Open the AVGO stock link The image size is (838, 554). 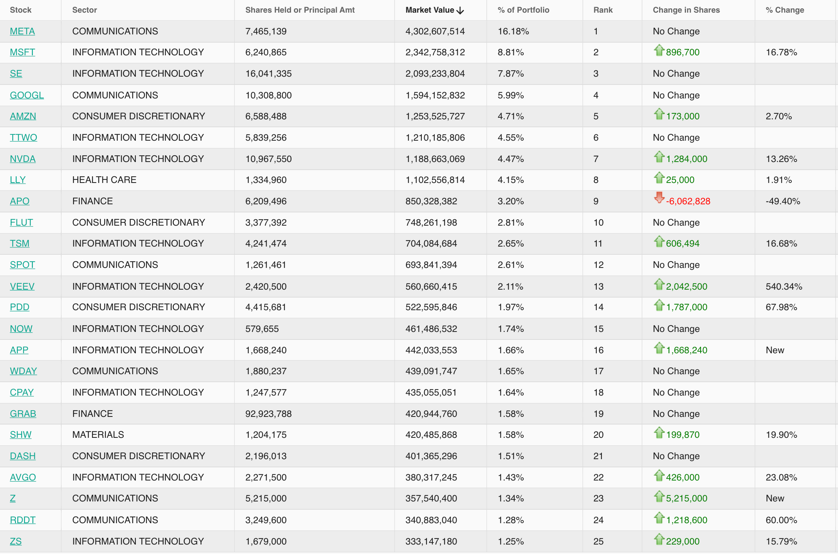23,477
